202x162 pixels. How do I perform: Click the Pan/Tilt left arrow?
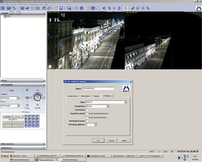point(31,98)
